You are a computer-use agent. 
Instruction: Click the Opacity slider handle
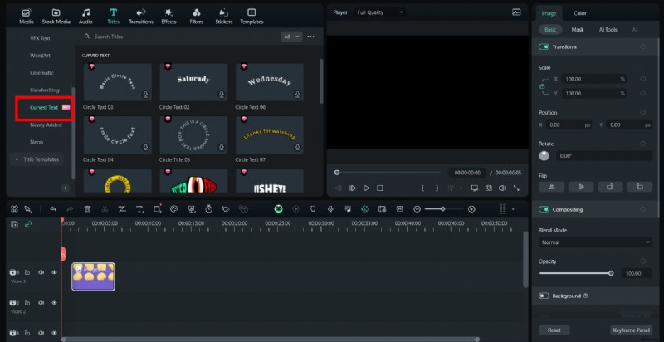pyautogui.click(x=611, y=272)
